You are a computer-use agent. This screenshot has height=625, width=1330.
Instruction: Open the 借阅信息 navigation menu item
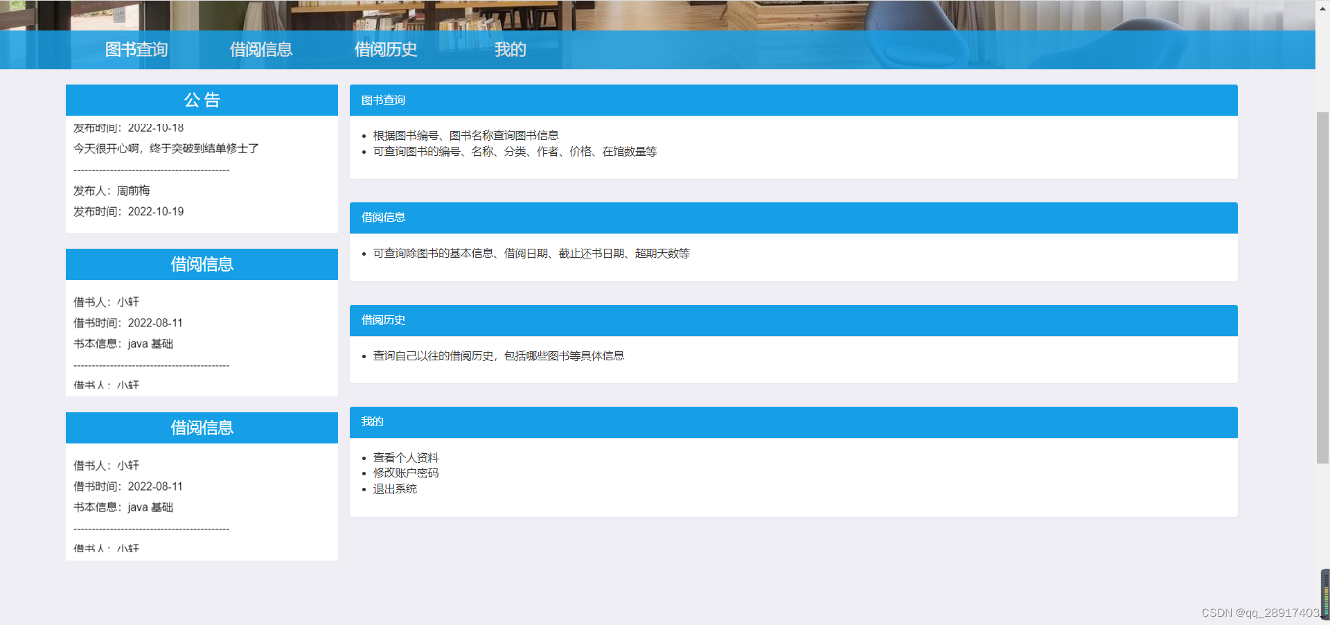(261, 49)
